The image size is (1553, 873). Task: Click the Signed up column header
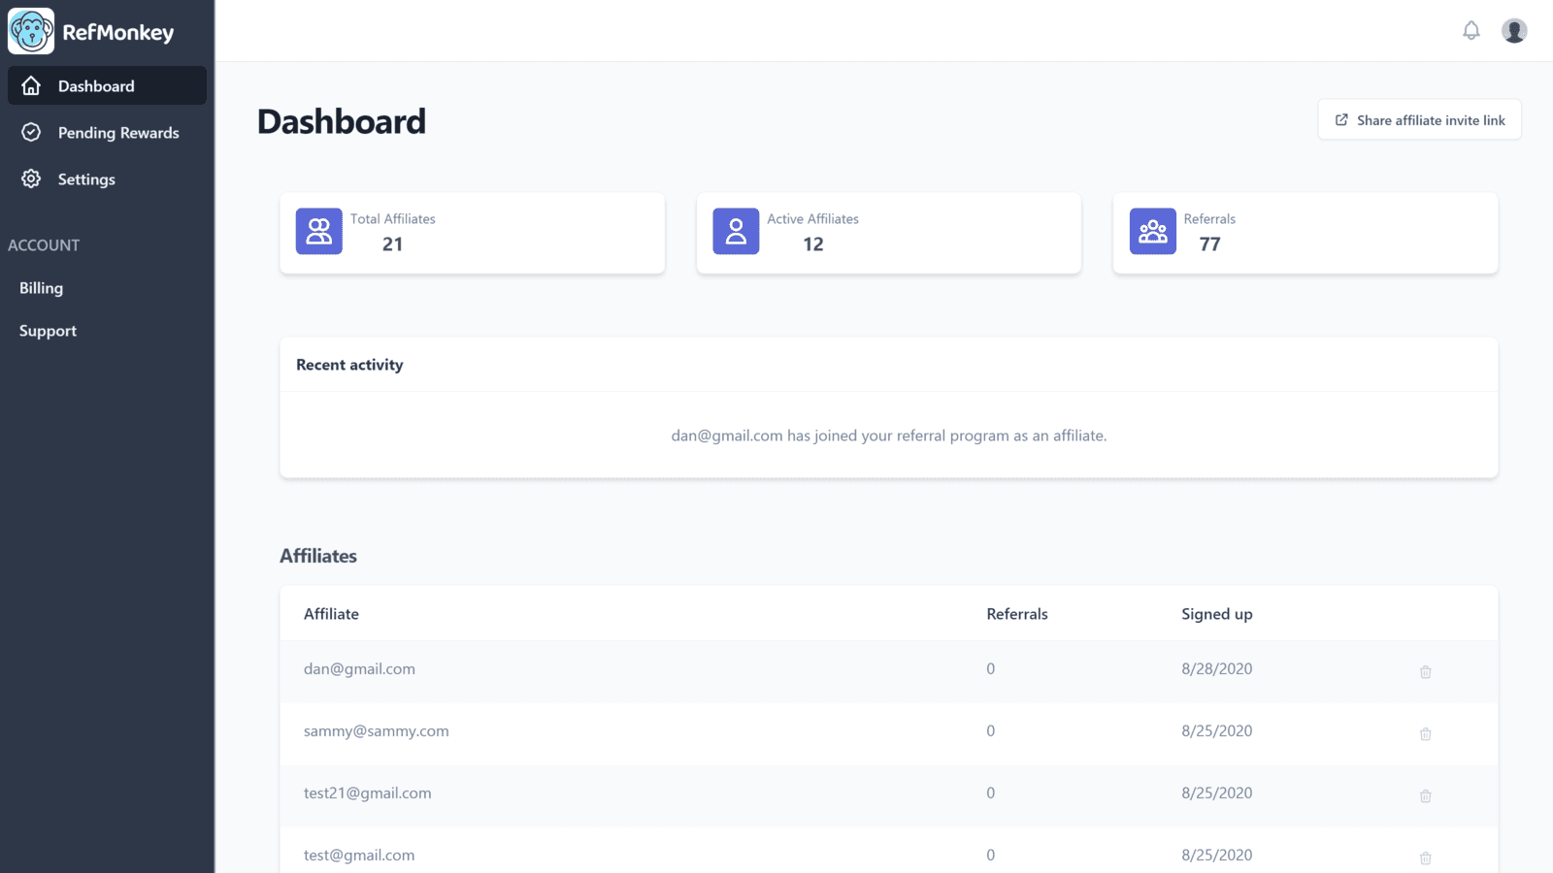point(1216,613)
